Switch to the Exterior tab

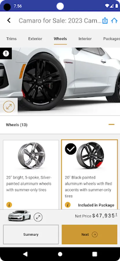(35, 39)
